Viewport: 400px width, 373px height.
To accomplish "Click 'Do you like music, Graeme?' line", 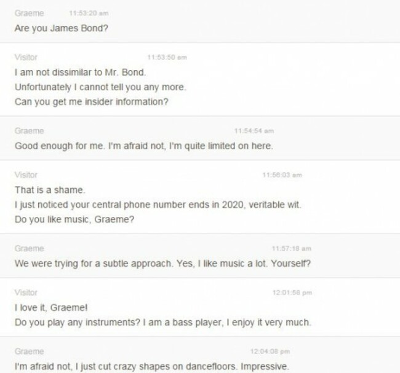I will 74,219.
